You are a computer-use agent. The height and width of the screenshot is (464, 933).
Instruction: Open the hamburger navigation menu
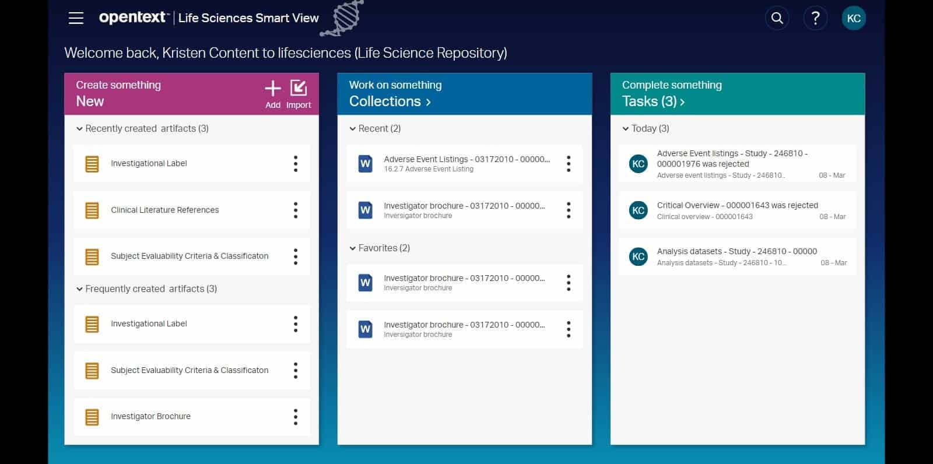(76, 18)
